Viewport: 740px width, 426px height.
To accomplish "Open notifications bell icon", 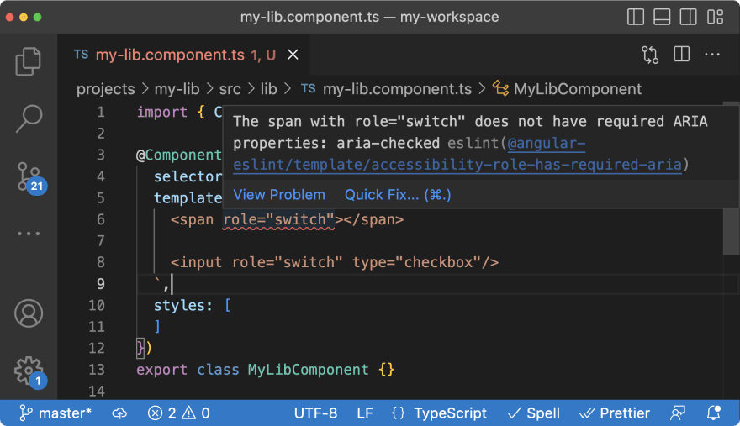I will (x=714, y=413).
